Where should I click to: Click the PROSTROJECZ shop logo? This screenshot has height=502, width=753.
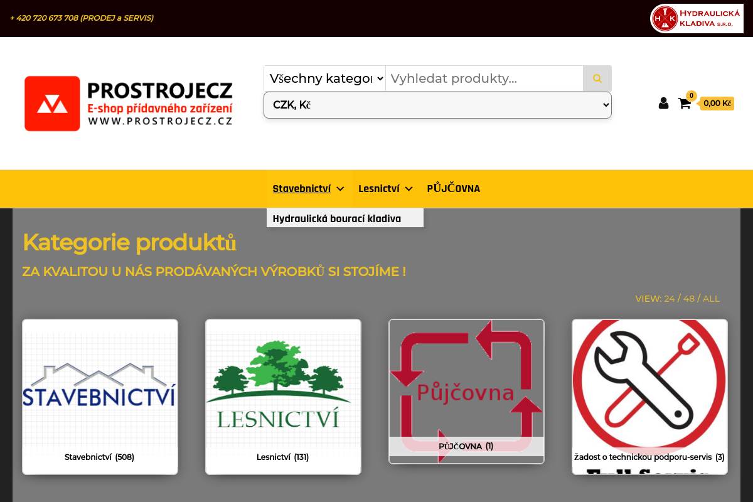tap(129, 104)
